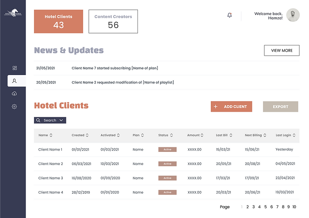Click the 'Welcome back, Hamza!' text
Image resolution: width=309 pixels, height=218 pixels.
(x=268, y=16)
